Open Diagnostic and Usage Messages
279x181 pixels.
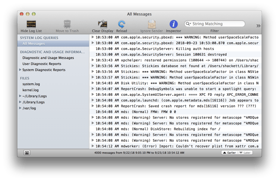(48, 58)
